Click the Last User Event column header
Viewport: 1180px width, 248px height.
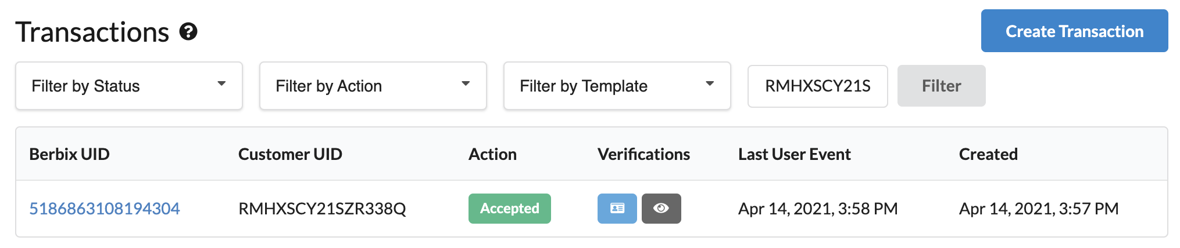(794, 154)
